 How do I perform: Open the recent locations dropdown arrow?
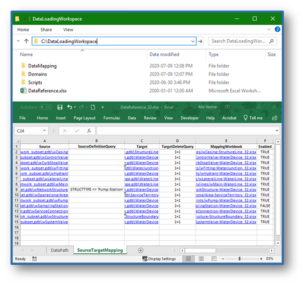tap(18, 41)
